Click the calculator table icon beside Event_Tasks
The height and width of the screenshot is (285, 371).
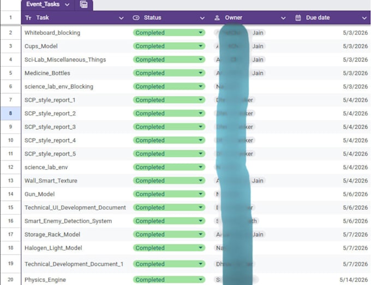[84, 4]
